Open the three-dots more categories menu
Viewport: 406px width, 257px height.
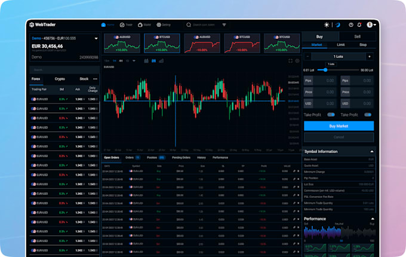96,79
